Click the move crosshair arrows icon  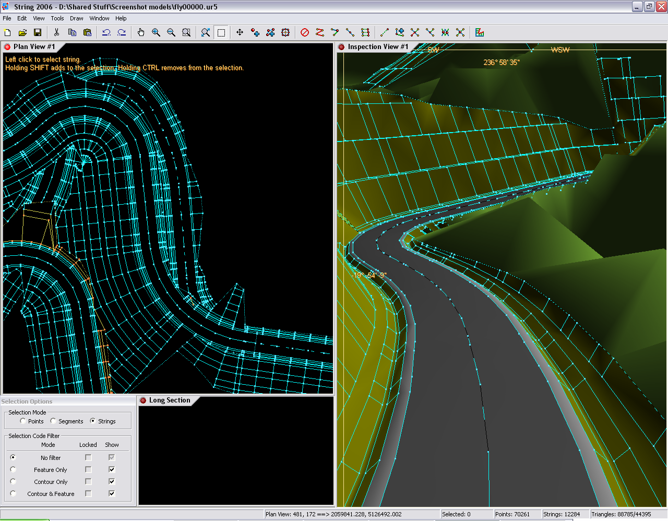click(240, 32)
